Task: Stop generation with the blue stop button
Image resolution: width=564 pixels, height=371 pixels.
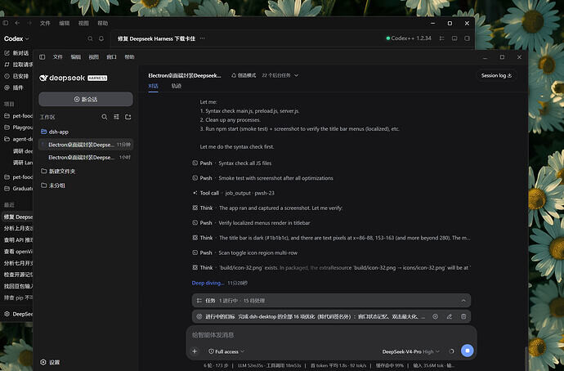Action: [x=468, y=351]
